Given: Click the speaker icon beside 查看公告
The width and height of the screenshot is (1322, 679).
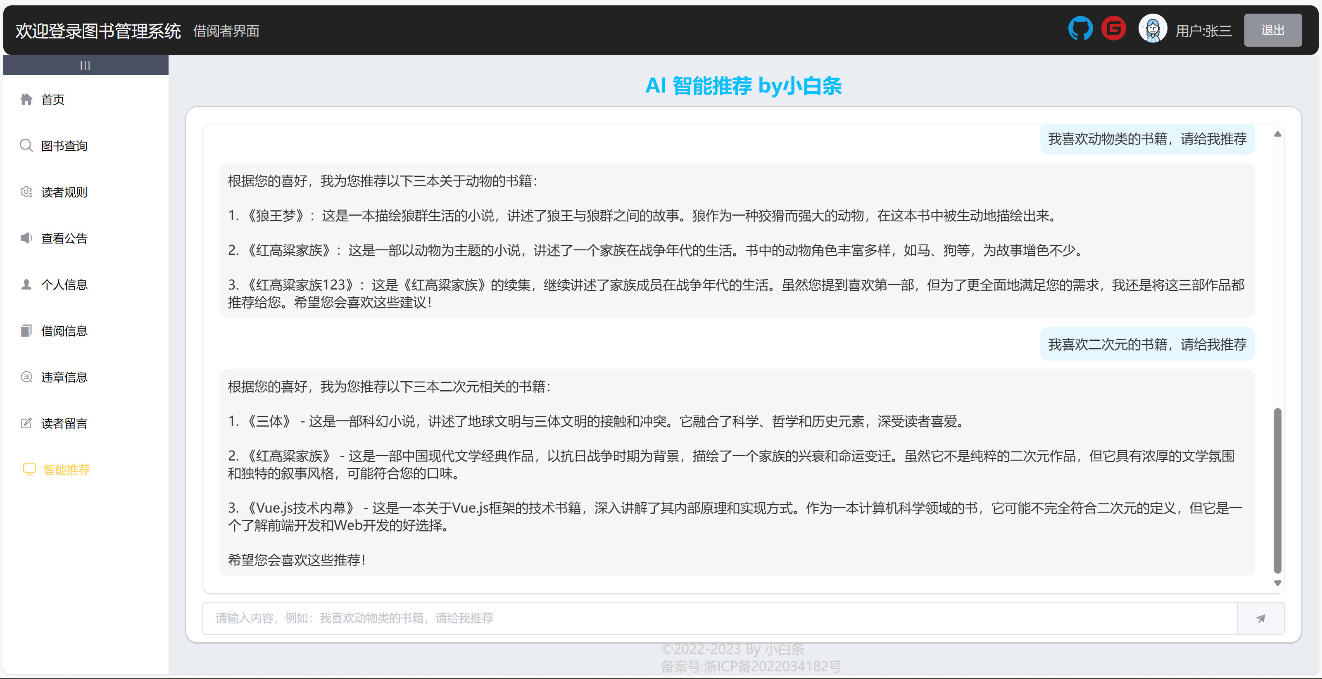Looking at the screenshot, I should 26,238.
